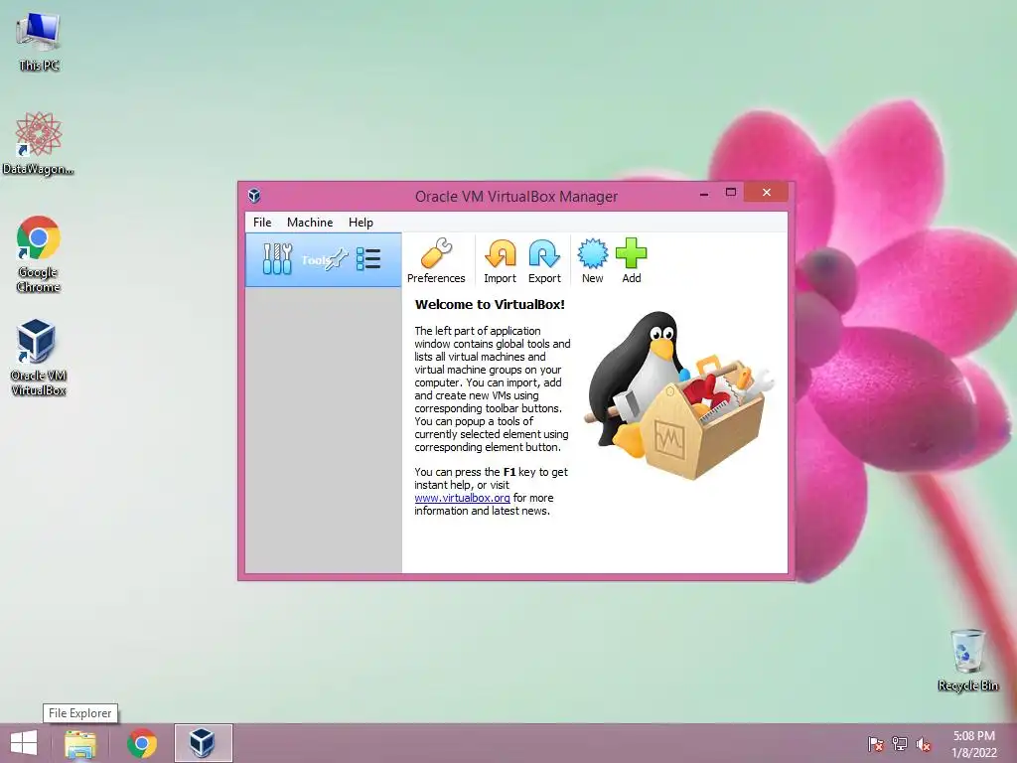This screenshot has width=1017, height=763.
Task: Open File Explorer from the taskbar
Action: 79,743
